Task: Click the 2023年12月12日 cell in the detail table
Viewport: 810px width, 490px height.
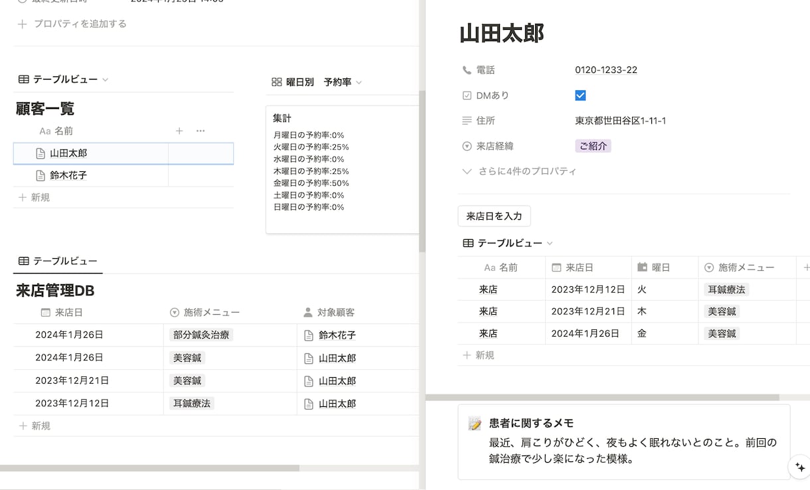Action: 588,289
